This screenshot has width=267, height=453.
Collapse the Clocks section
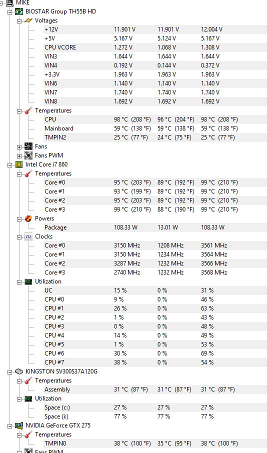point(19,237)
